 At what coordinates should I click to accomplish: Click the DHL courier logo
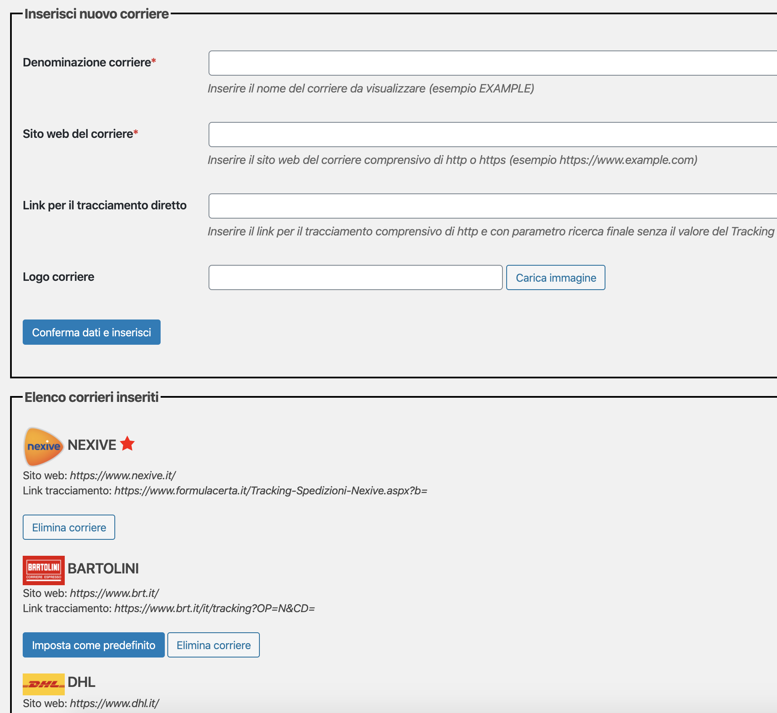(44, 684)
